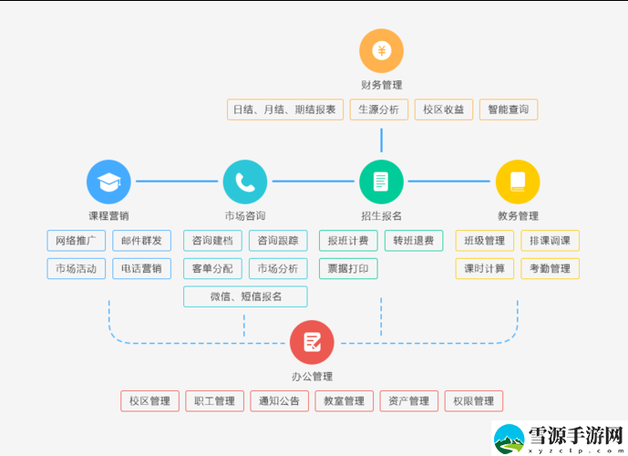Screen dimensions: 628x456
Task: Open the 职工管理 box
Action: [x=215, y=401]
